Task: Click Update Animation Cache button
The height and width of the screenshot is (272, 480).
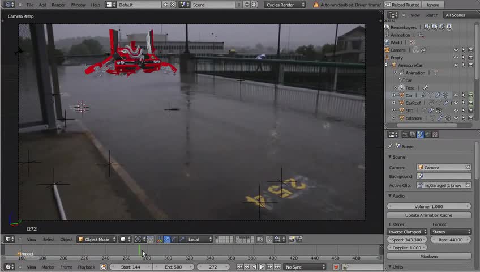Action: [x=428, y=215]
